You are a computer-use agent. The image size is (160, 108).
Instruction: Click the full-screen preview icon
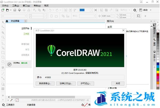(96, 10)
